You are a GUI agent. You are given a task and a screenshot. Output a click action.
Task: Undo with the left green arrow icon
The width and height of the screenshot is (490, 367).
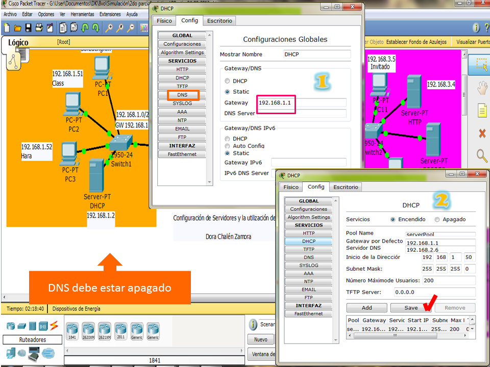point(85,28)
